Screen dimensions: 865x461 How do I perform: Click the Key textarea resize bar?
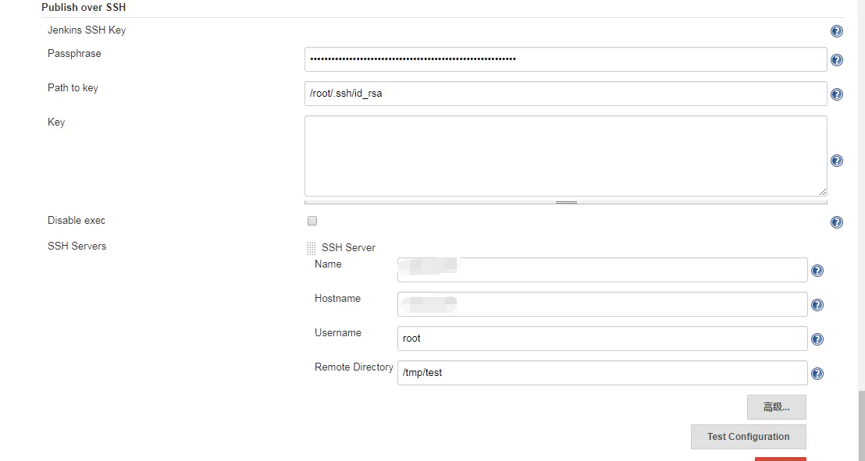[565, 202]
